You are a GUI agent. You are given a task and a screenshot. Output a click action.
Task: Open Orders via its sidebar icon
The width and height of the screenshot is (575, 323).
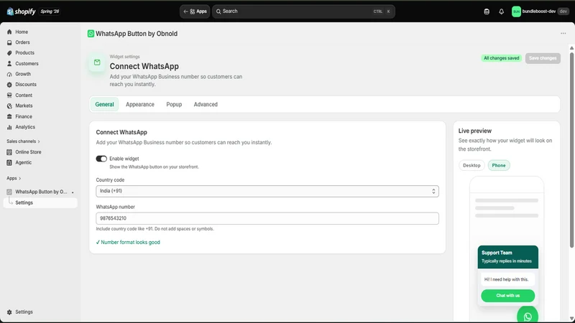click(x=9, y=42)
